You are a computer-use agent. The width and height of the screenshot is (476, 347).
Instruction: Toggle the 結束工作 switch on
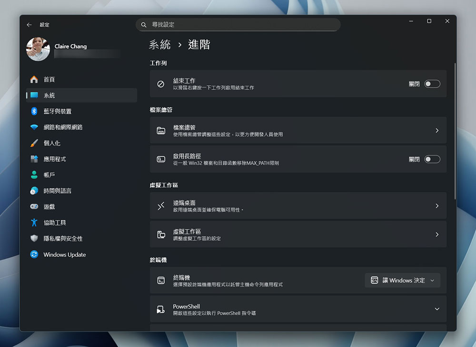pyautogui.click(x=432, y=84)
